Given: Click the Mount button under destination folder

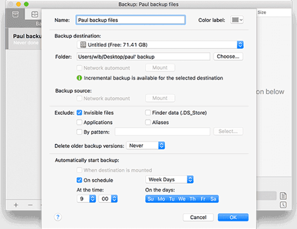Looking at the screenshot, I should pos(160,68).
